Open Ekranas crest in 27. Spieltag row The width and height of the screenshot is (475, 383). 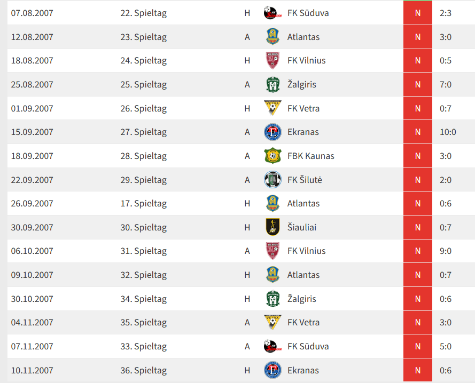[272, 132]
